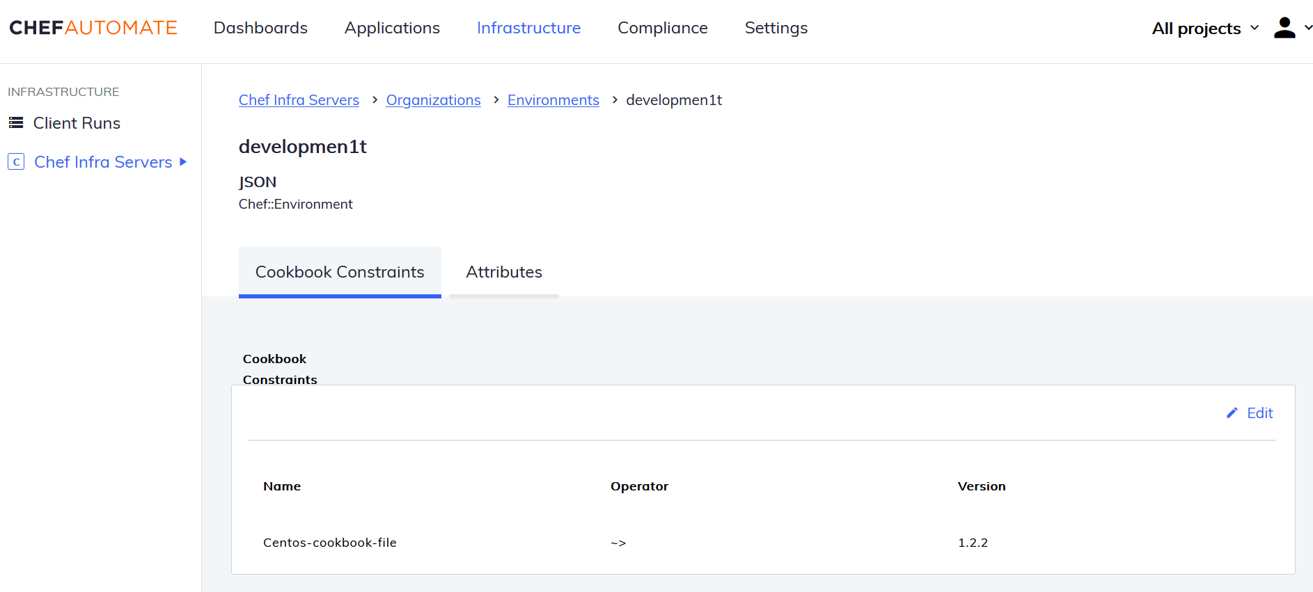Open the All projects dropdown
Screen dimensions: 1313x592
tap(1204, 29)
